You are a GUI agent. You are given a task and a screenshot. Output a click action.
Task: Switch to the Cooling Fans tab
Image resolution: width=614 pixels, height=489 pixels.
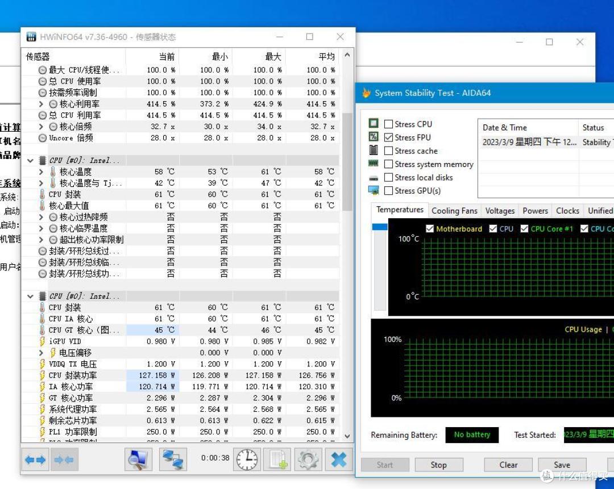tap(454, 211)
